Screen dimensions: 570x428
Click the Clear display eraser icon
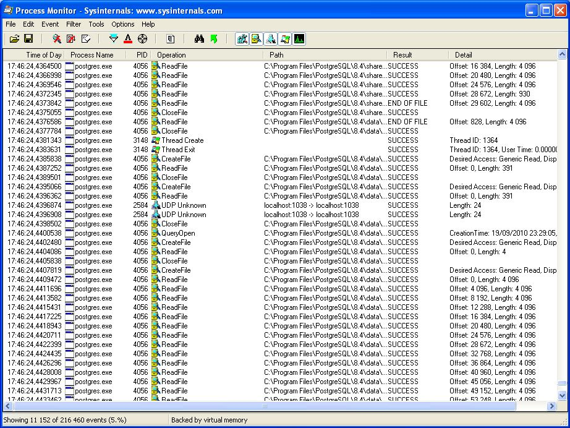[86, 38]
